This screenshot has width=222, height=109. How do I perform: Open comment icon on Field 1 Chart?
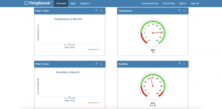pos(101,11)
